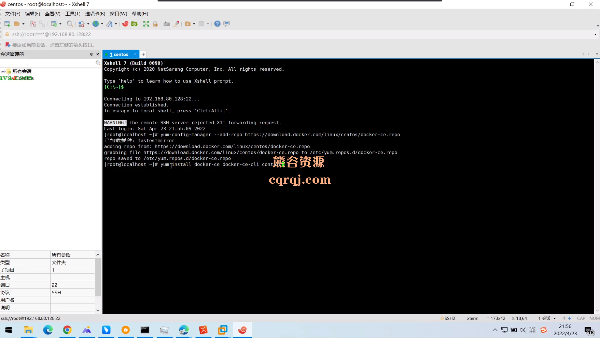Click the New Session toolbar icon
This screenshot has height=338, width=600.
(7, 24)
